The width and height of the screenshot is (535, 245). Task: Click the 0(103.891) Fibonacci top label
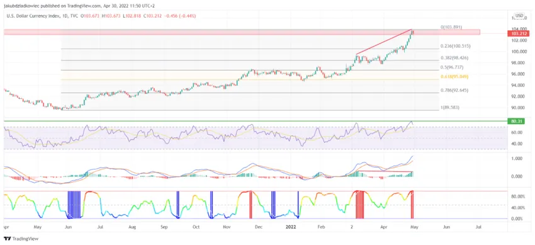coord(451,27)
